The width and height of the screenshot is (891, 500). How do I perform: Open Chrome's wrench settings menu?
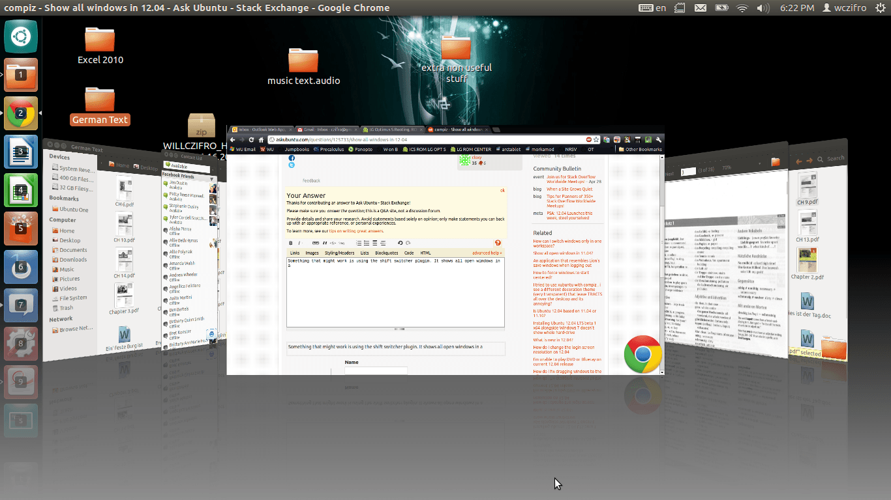coord(659,140)
